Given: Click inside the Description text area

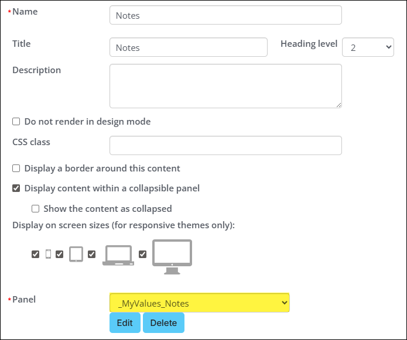Looking at the screenshot, I should (225, 86).
